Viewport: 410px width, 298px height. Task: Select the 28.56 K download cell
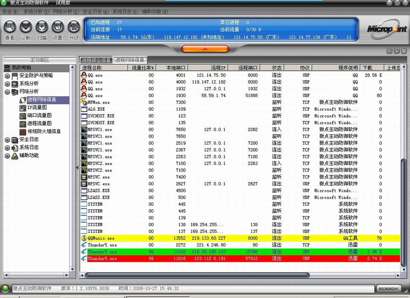pyautogui.click(x=373, y=75)
